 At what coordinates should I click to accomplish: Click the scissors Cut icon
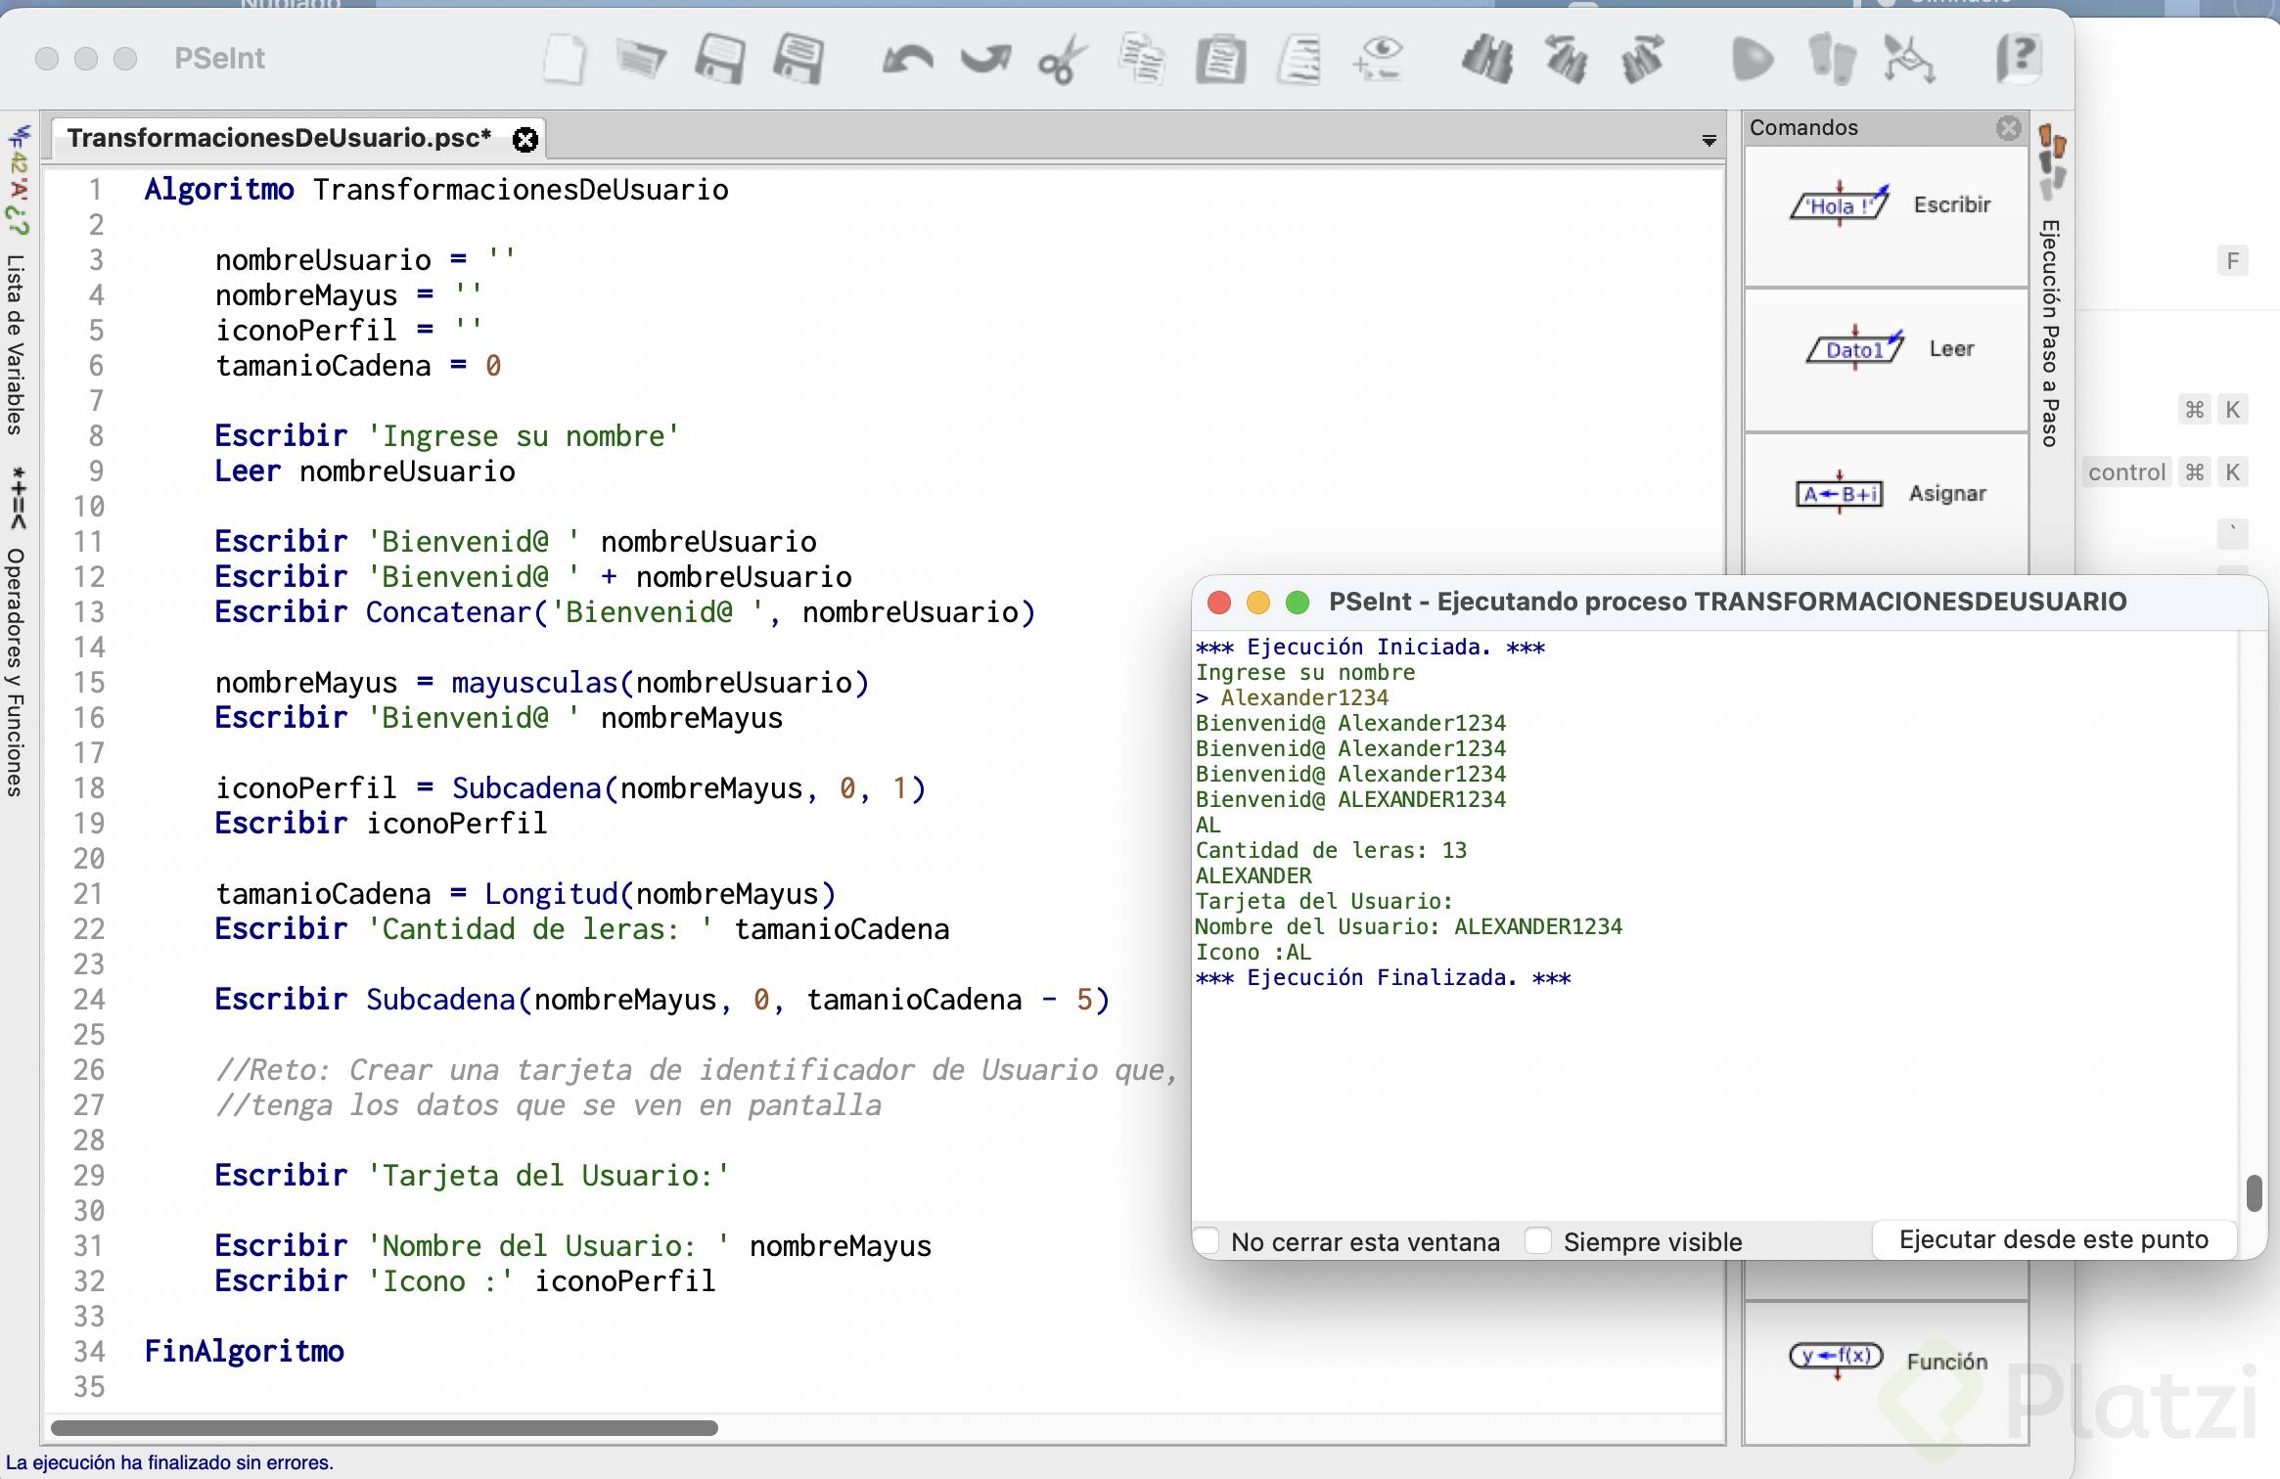tap(1063, 59)
